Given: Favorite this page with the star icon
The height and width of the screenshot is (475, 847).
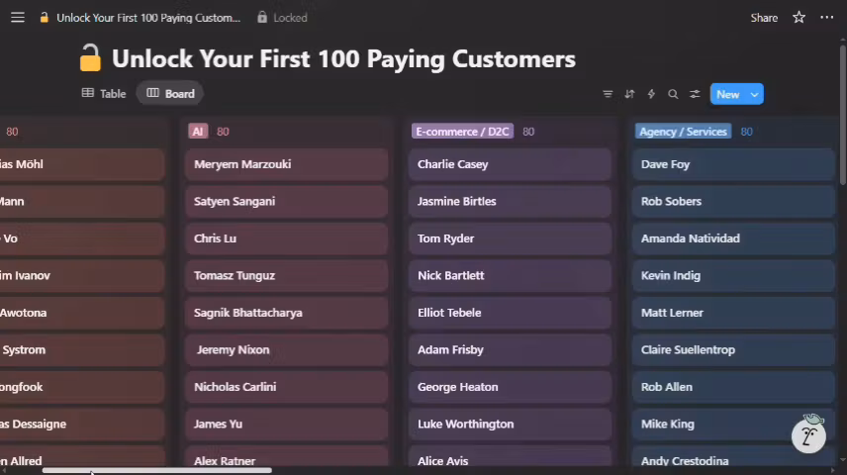Looking at the screenshot, I should click(x=799, y=18).
